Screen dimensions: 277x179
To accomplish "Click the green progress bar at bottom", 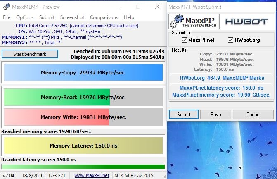I will point(83,167).
